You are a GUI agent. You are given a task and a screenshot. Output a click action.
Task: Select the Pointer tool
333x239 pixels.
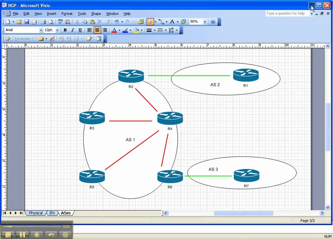point(150,22)
